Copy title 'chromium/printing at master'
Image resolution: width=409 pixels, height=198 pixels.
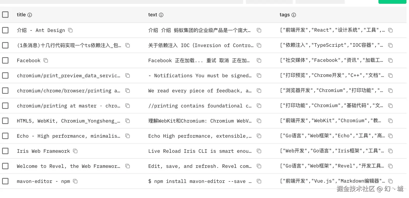pyautogui.click(x=128, y=106)
